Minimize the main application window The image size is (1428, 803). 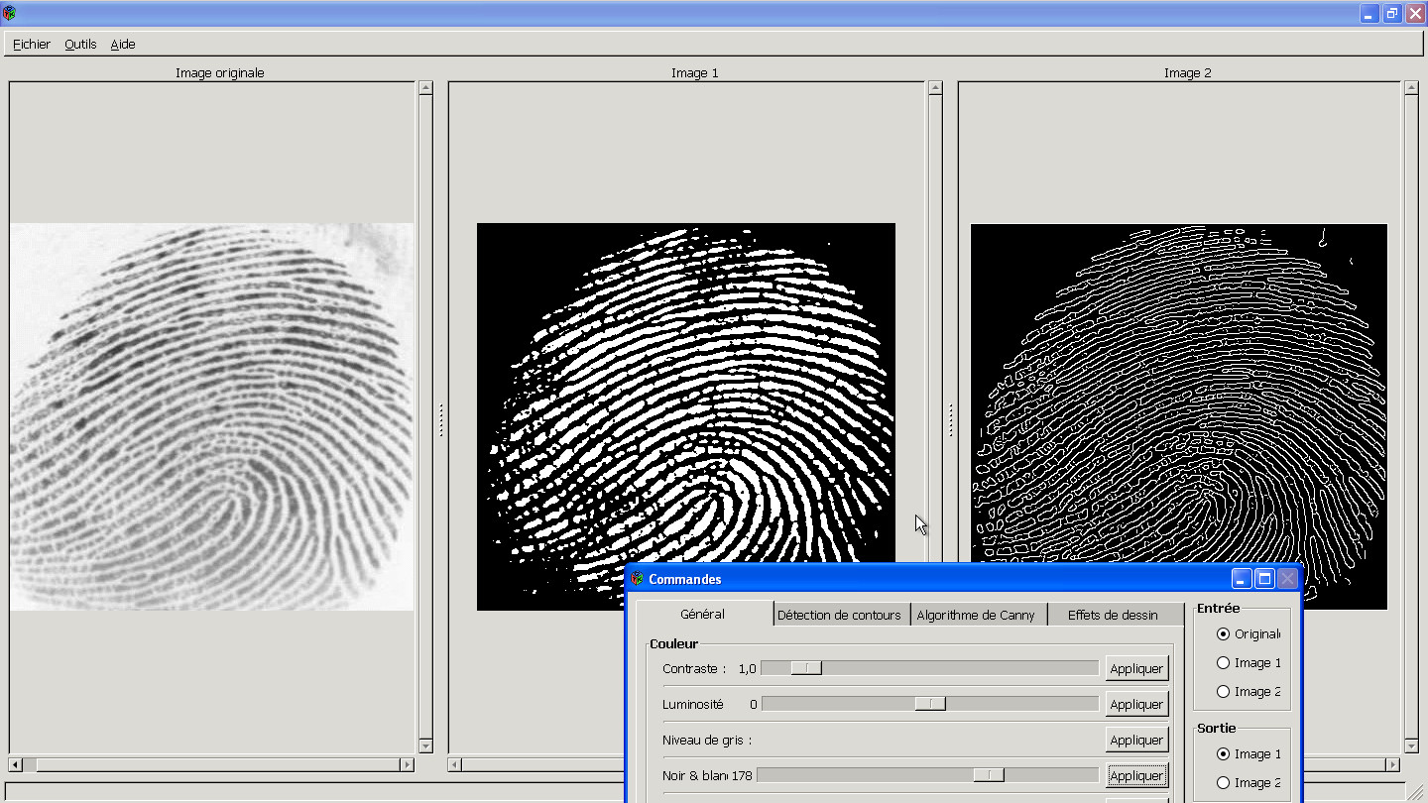click(1369, 13)
